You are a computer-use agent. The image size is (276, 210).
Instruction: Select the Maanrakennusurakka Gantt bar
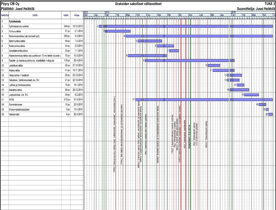point(147,56)
